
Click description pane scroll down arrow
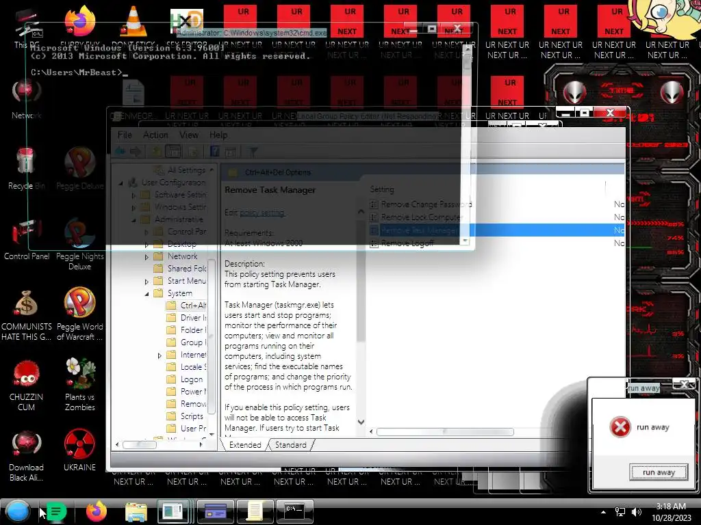361,422
